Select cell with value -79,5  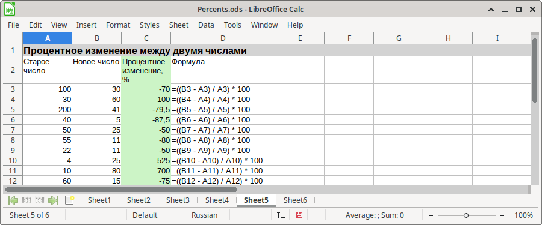(146, 110)
